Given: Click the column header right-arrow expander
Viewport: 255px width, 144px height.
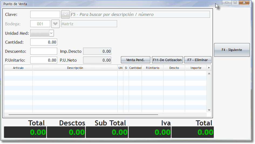Looking at the screenshot, I should click(209, 68).
